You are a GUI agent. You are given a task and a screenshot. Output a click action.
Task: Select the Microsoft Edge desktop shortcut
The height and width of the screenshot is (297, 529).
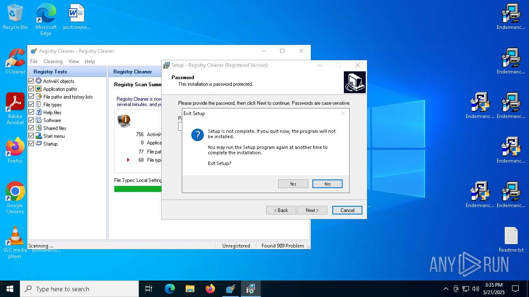[46, 20]
